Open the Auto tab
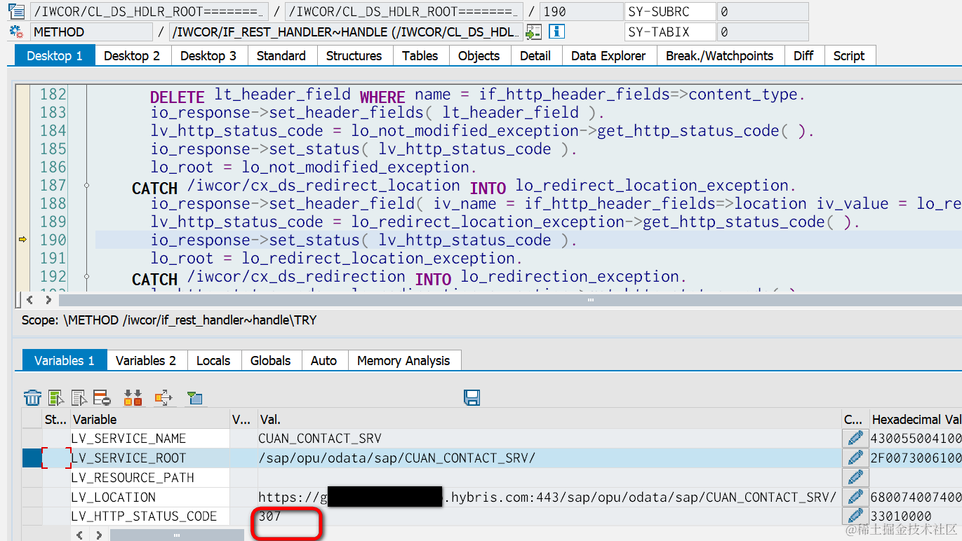The width and height of the screenshot is (962, 541). pyautogui.click(x=324, y=360)
